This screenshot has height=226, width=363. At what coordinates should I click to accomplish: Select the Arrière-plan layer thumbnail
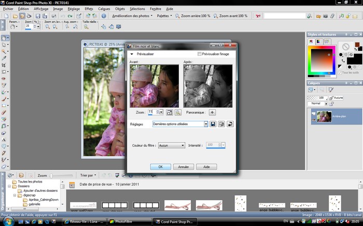324,116
